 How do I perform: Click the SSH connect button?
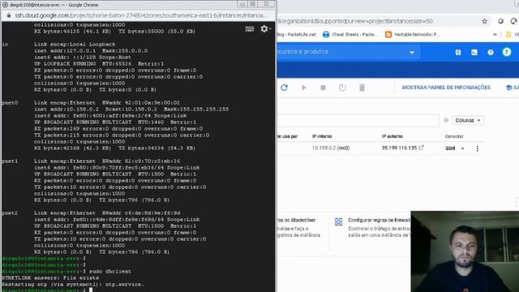(450, 148)
